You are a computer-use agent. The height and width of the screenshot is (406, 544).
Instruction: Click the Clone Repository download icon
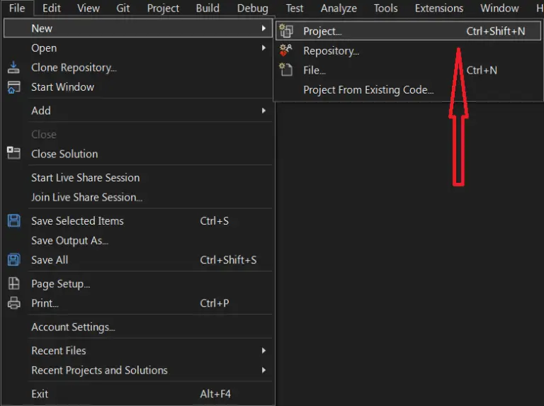point(13,67)
